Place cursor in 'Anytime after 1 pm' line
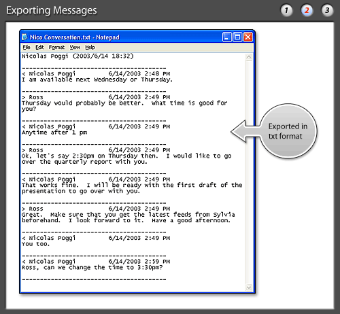The image size is (340, 314). [x=54, y=133]
